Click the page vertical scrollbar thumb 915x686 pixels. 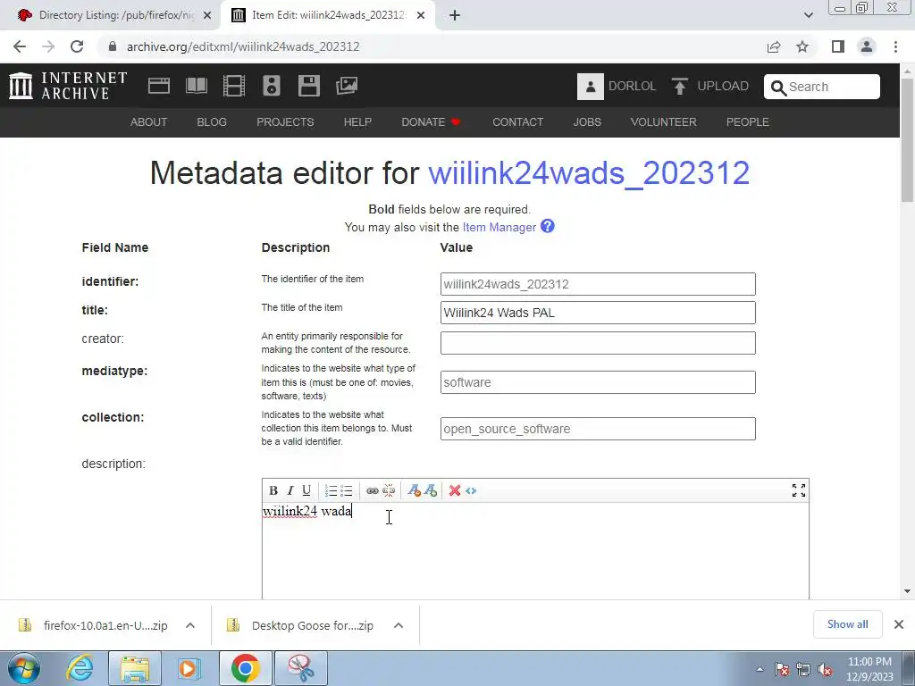point(908,142)
